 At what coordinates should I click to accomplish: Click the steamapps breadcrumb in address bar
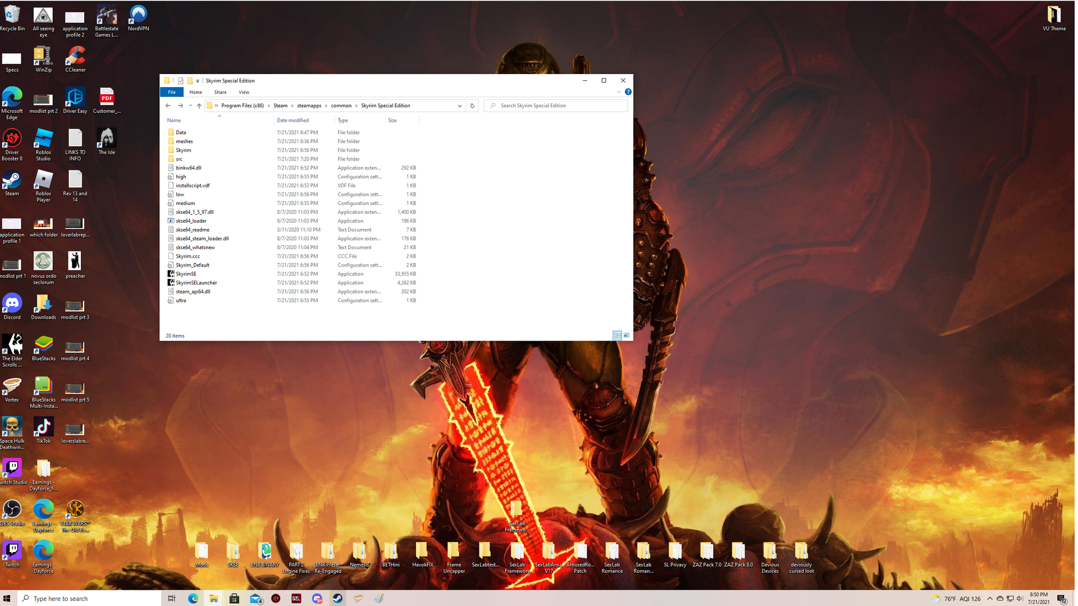coord(309,105)
